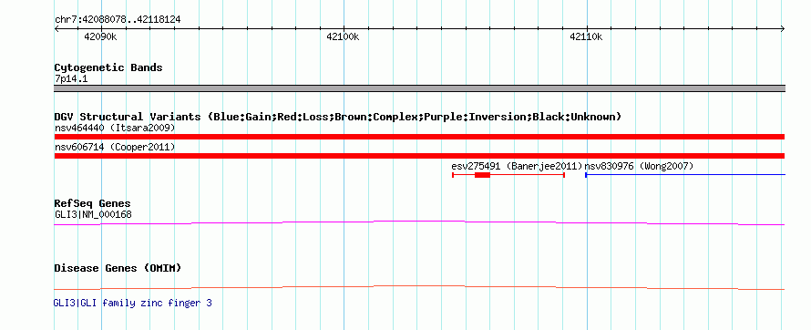Click the 42100k ruler tick label
This screenshot has width=811, height=330.
point(343,37)
